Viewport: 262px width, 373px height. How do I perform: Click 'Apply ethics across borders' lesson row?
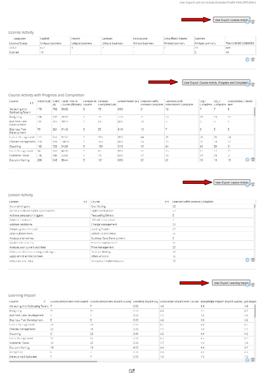(x=26, y=256)
